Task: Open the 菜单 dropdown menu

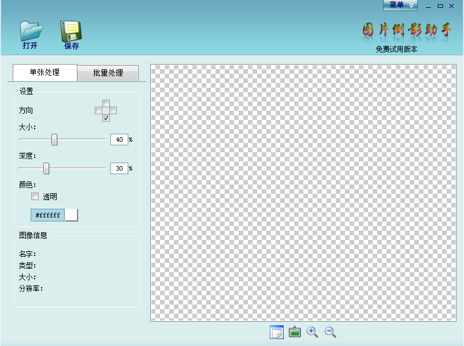Action: [x=400, y=5]
